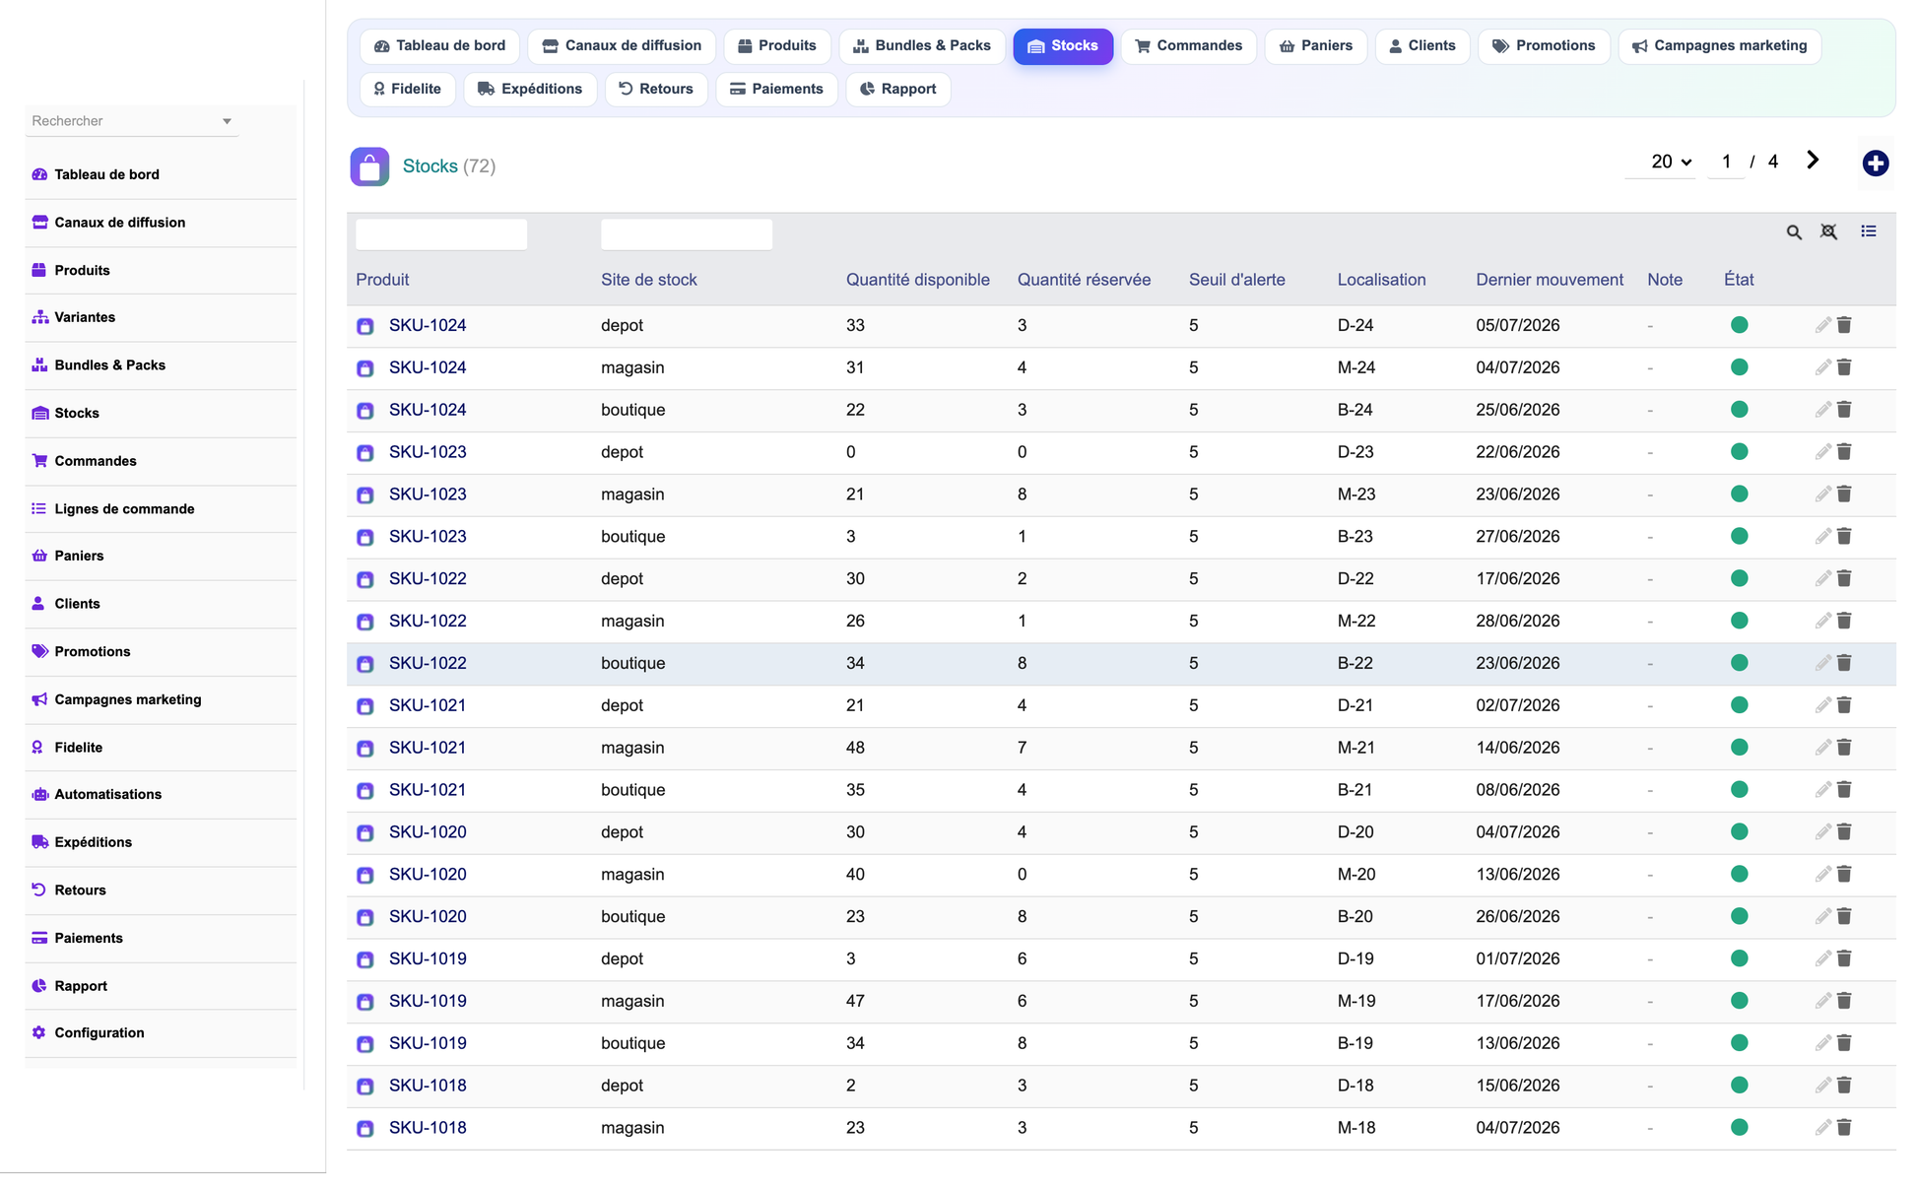Switch to the Produits top tab

[777, 46]
